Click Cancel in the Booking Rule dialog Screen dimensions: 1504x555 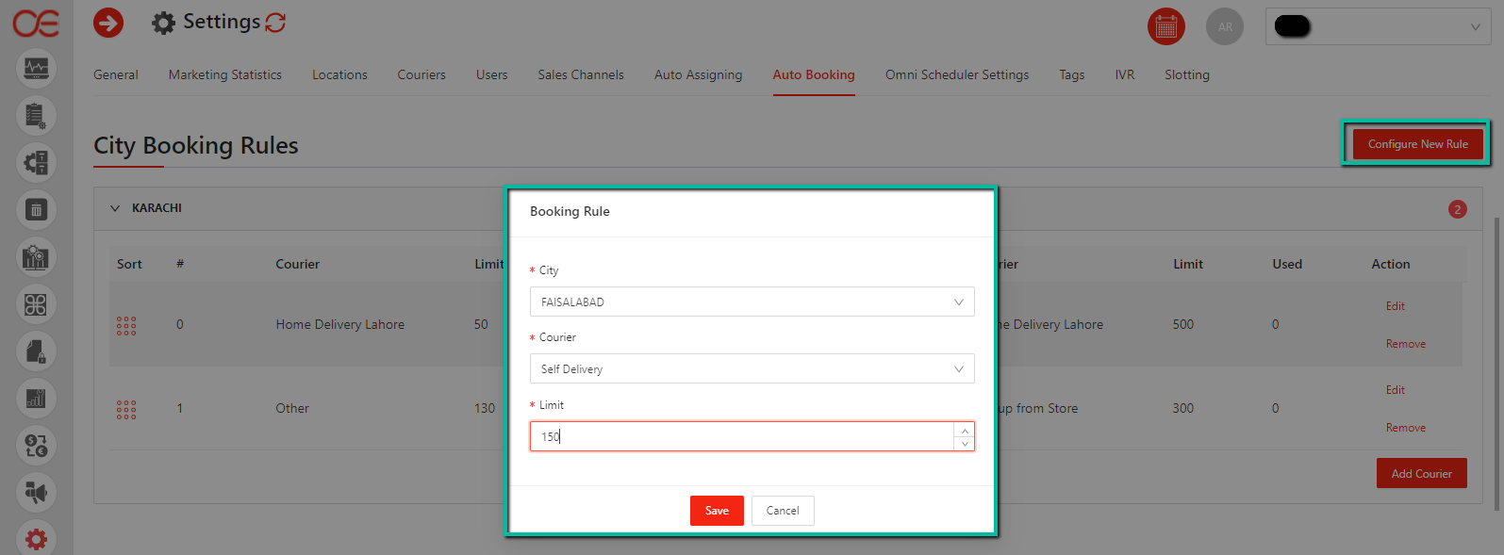click(x=783, y=511)
